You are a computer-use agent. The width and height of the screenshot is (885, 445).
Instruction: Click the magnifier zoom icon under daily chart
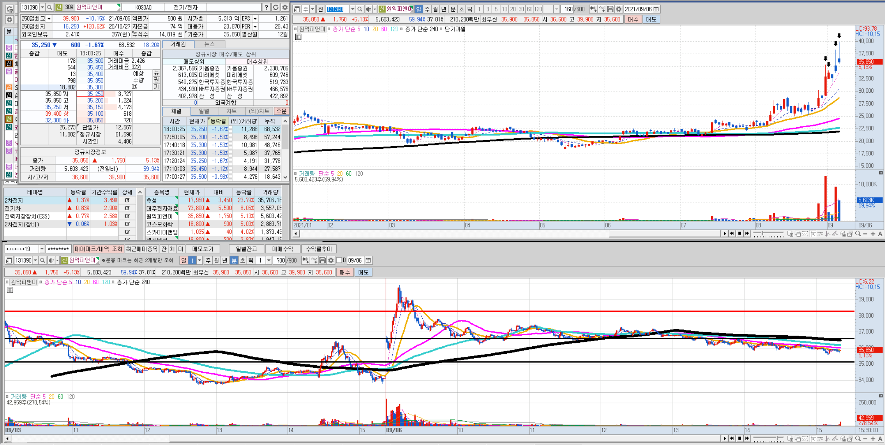[x=858, y=234]
